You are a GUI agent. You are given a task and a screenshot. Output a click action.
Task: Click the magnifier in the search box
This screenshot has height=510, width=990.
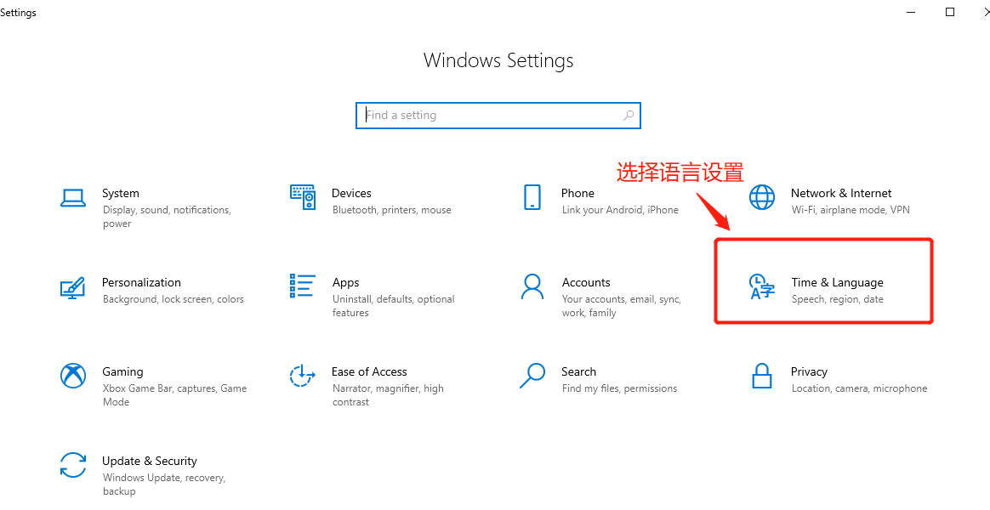(629, 116)
